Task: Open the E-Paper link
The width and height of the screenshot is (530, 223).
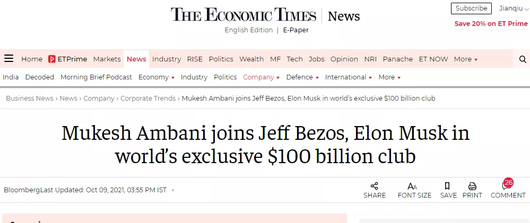Action: point(296,30)
